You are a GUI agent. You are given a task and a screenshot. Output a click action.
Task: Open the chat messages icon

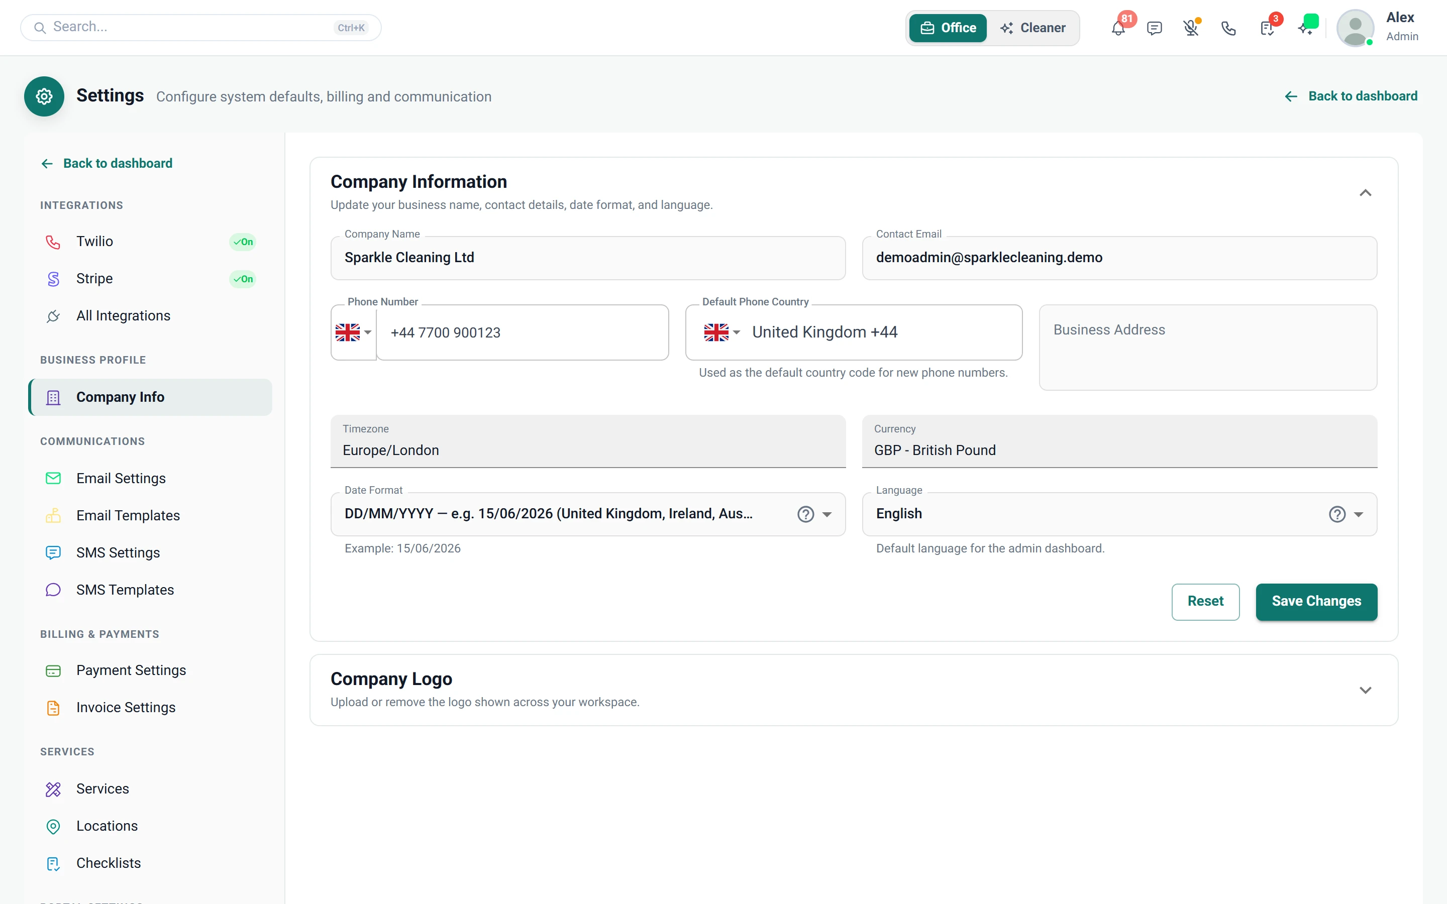(x=1155, y=28)
